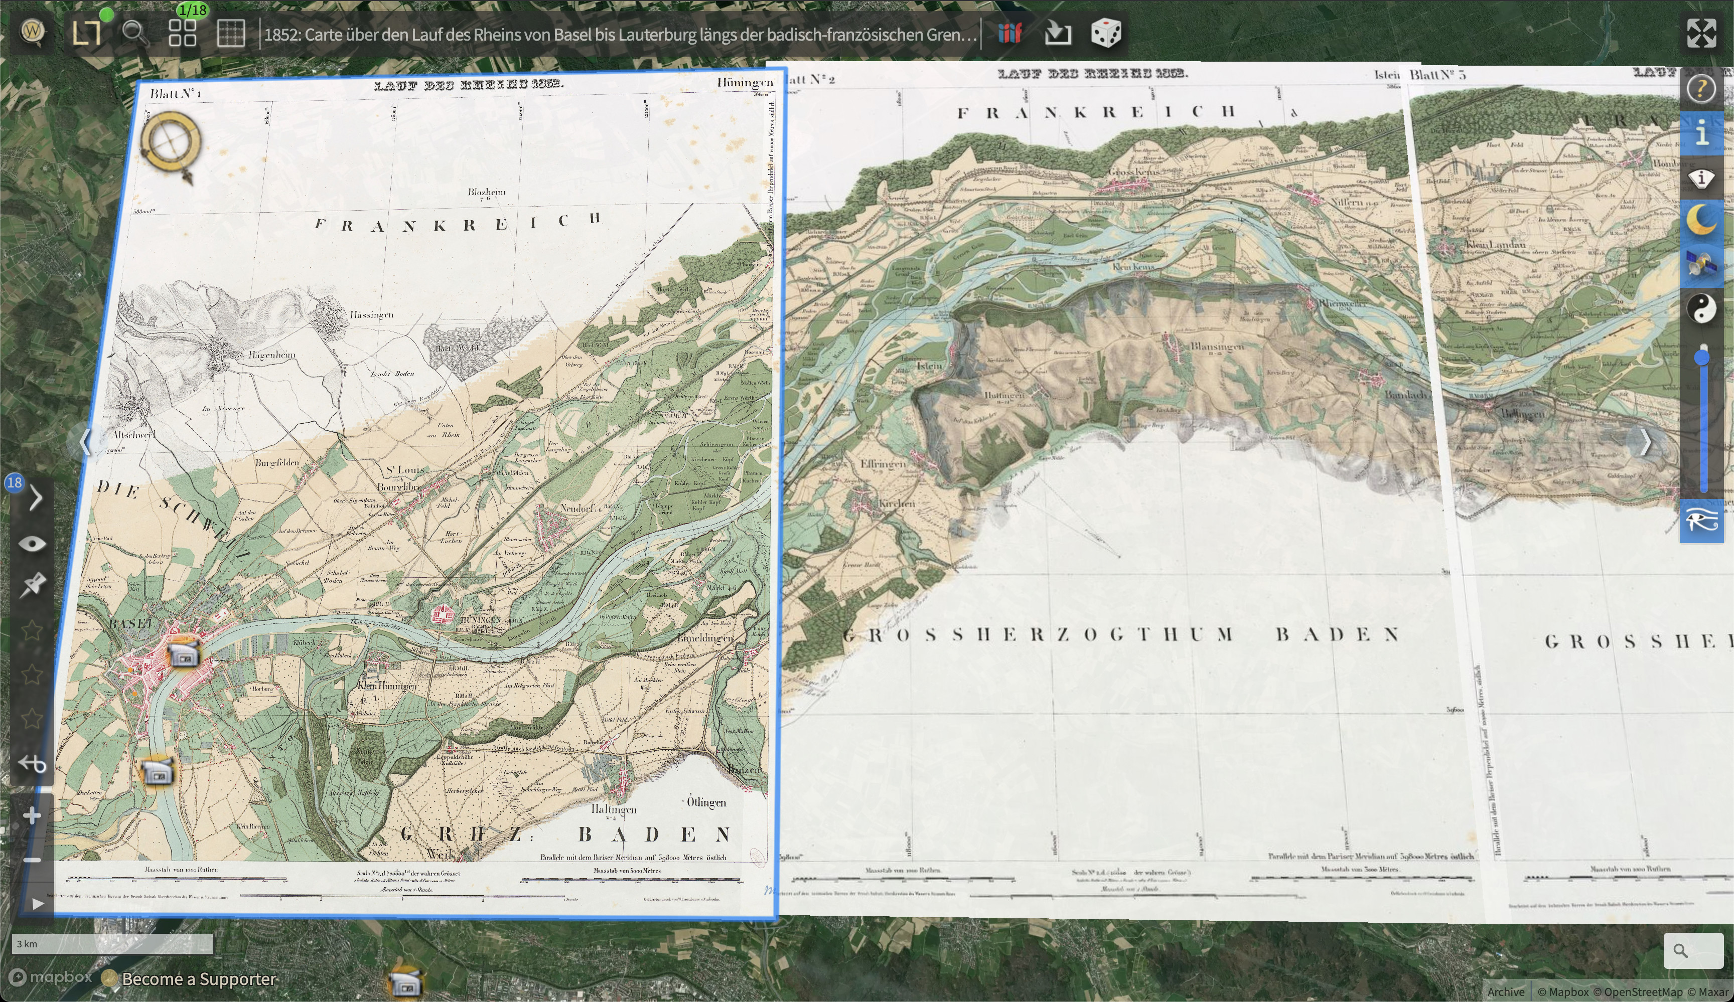Viewport: 1734px width, 1002px height.
Task: Click the info fan-shaped icon
Action: click(1702, 178)
